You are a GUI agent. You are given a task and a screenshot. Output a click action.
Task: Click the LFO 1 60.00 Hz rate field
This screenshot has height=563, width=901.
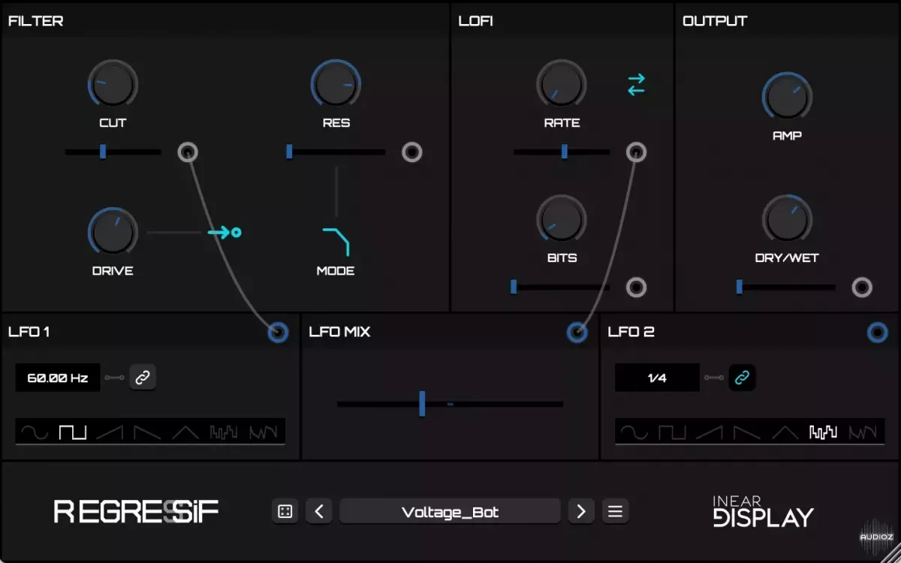click(58, 378)
